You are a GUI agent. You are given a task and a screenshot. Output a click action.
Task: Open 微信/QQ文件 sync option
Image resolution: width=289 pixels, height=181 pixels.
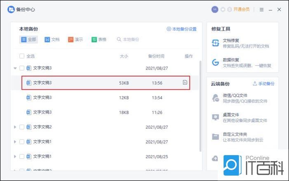pos(240,98)
